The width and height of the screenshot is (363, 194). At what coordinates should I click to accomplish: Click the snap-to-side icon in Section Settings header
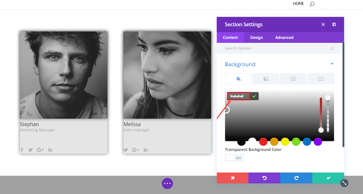point(334,25)
